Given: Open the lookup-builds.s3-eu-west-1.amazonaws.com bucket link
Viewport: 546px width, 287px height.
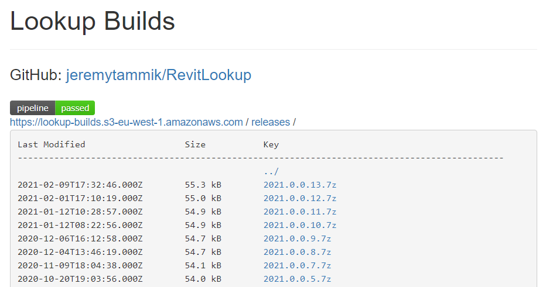Looking at the screenshot, I should (126, 122).
